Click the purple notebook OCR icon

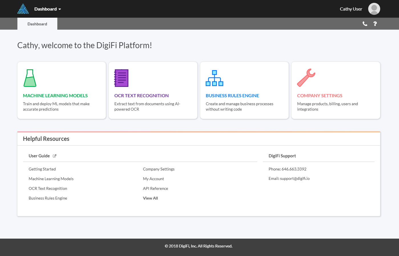click(121, 78)
